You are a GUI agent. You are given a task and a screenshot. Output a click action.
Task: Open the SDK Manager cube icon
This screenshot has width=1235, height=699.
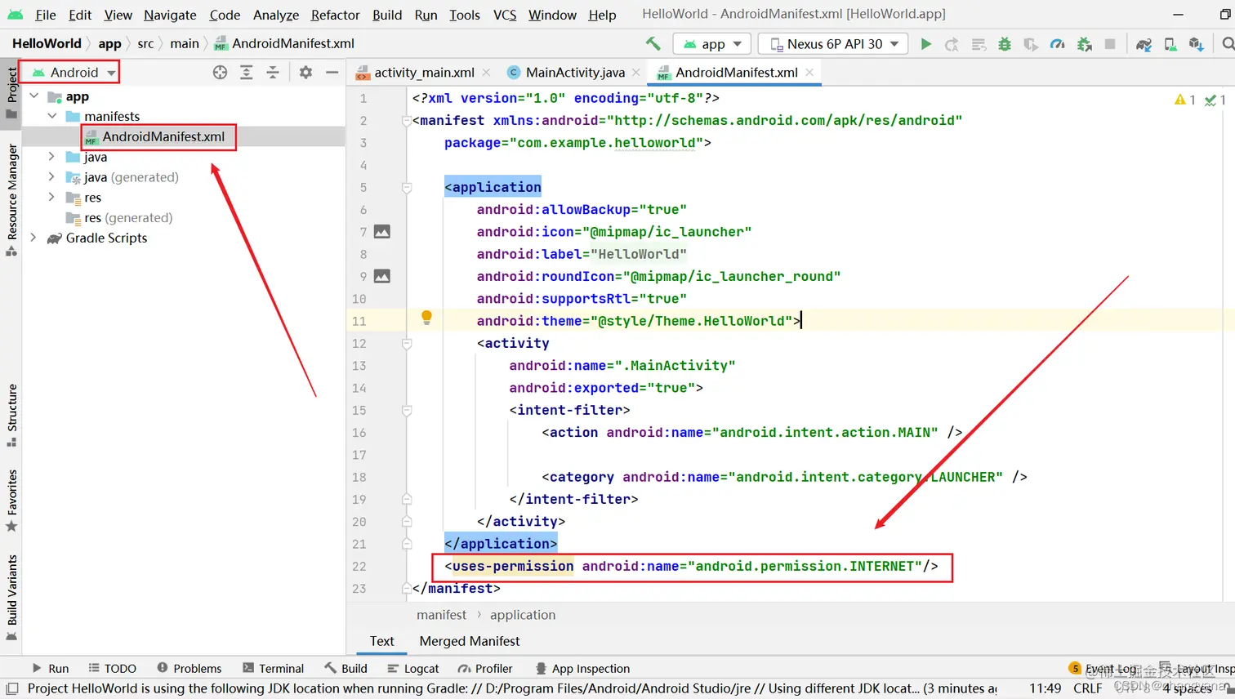tap(1197, 44)
